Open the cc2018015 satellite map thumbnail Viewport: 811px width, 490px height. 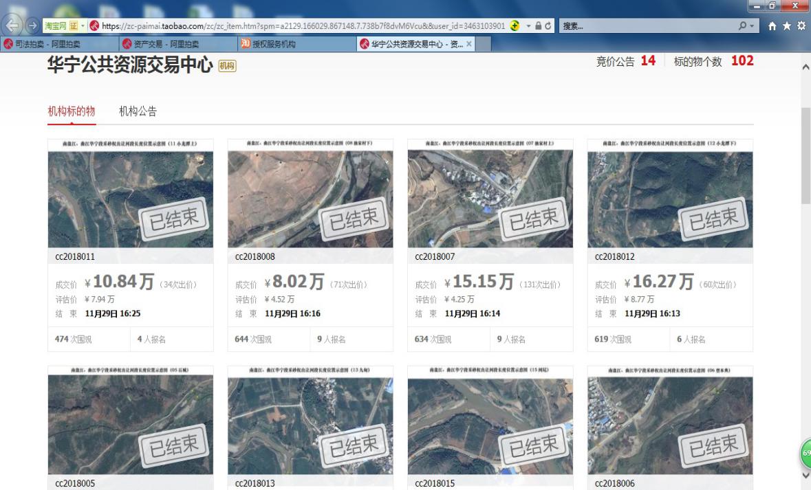click(490, 420)
